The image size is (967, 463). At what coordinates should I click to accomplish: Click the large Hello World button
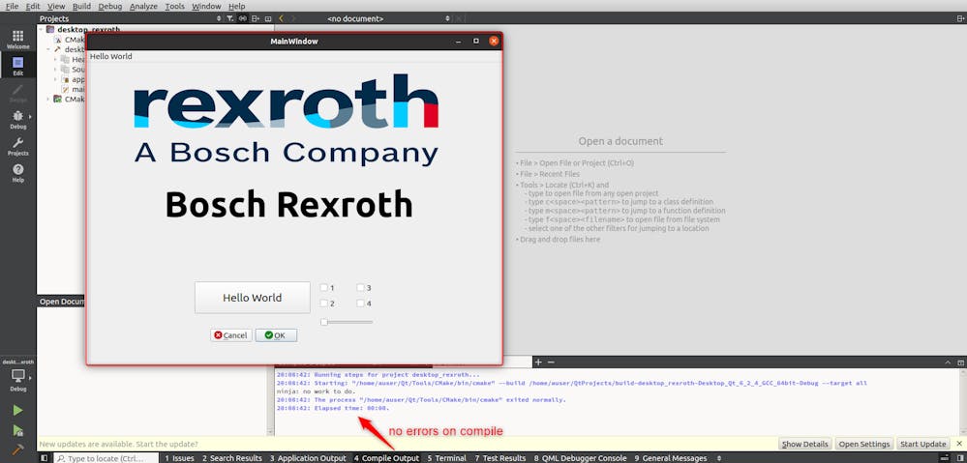click(x=253, y=298)
